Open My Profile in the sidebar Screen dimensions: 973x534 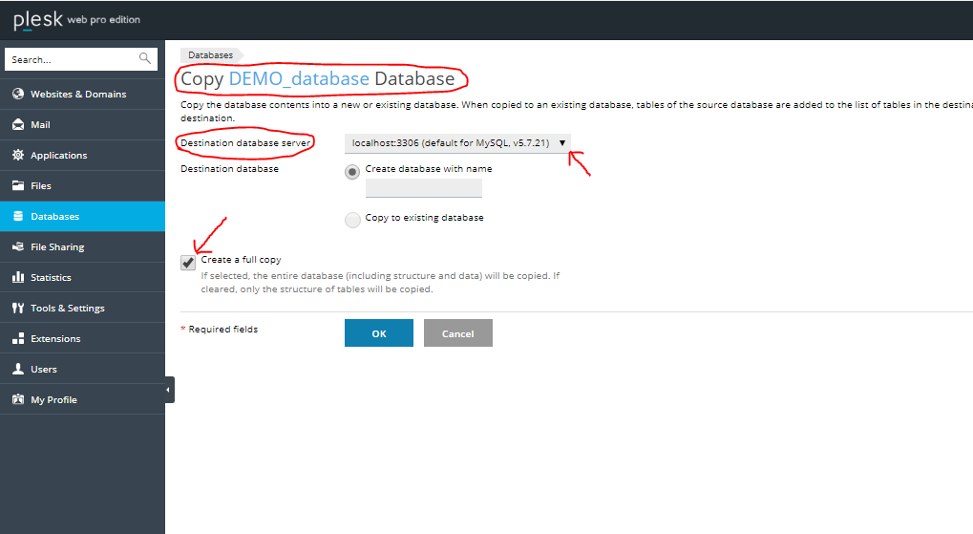coord(53,399)
